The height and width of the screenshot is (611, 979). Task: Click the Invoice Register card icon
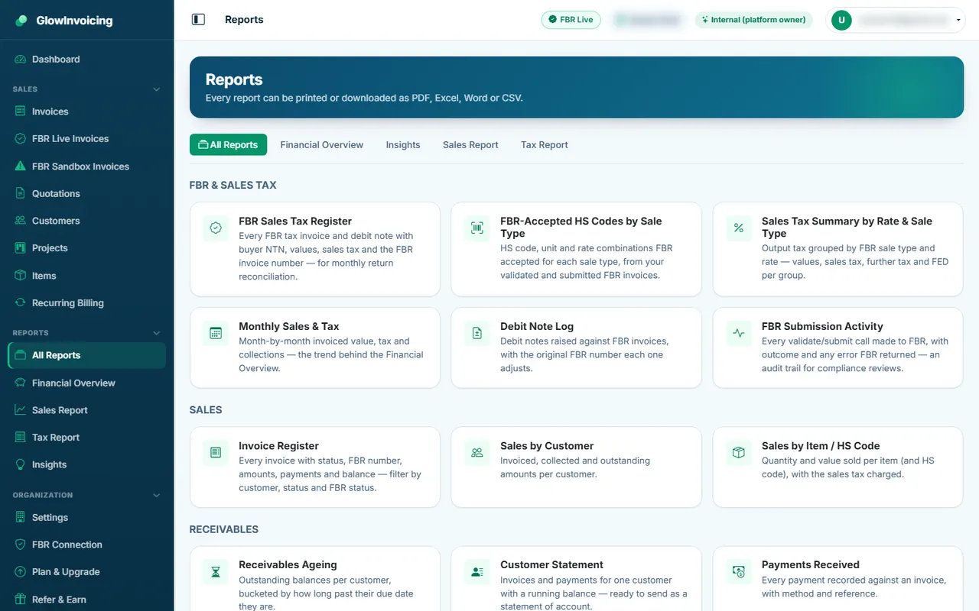coord(216,453)
